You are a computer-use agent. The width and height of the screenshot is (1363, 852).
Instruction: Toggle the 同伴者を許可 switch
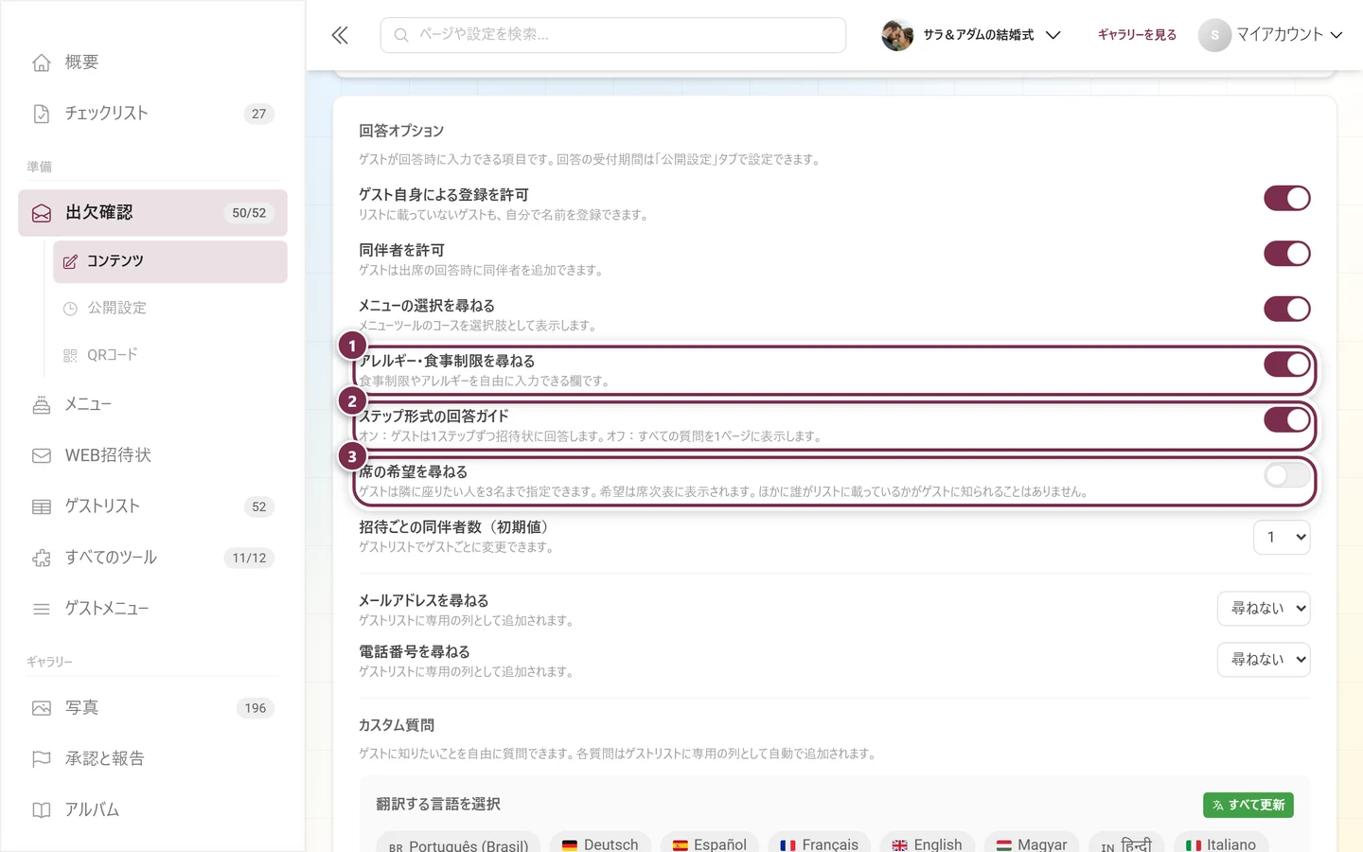pyautogui.click(x=1287, y=254)
